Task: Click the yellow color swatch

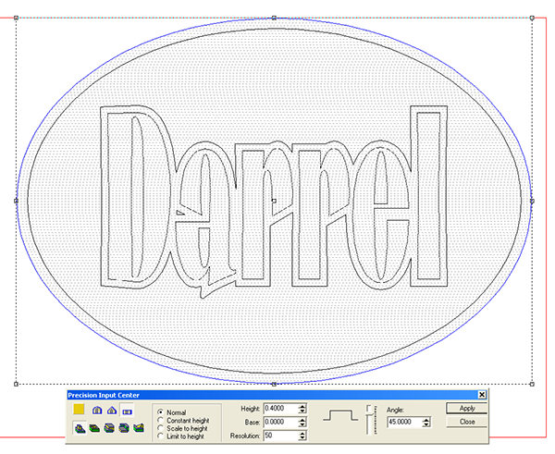Action: click(x=79, y=409)
